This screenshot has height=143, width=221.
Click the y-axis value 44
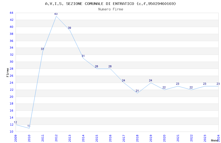11,13
